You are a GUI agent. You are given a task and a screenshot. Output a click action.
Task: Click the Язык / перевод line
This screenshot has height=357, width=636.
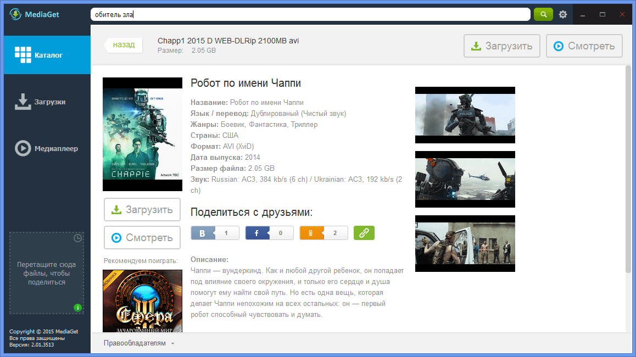269,113
